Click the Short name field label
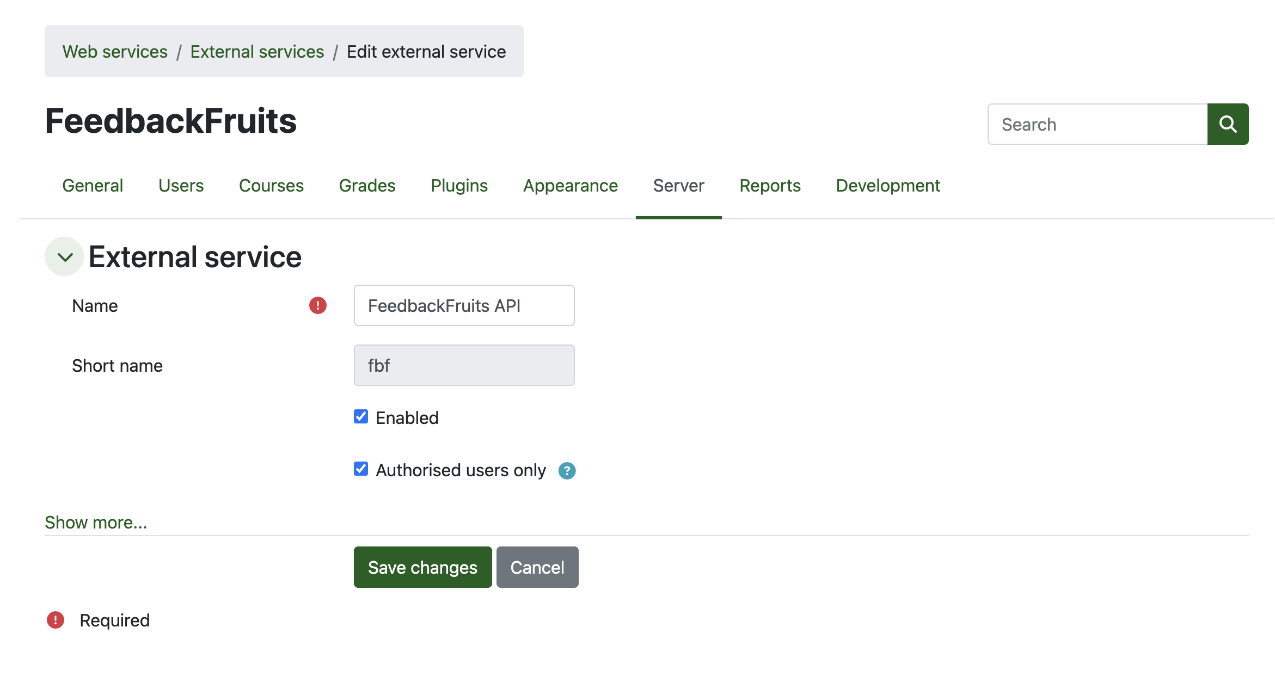 click(118, 366)
